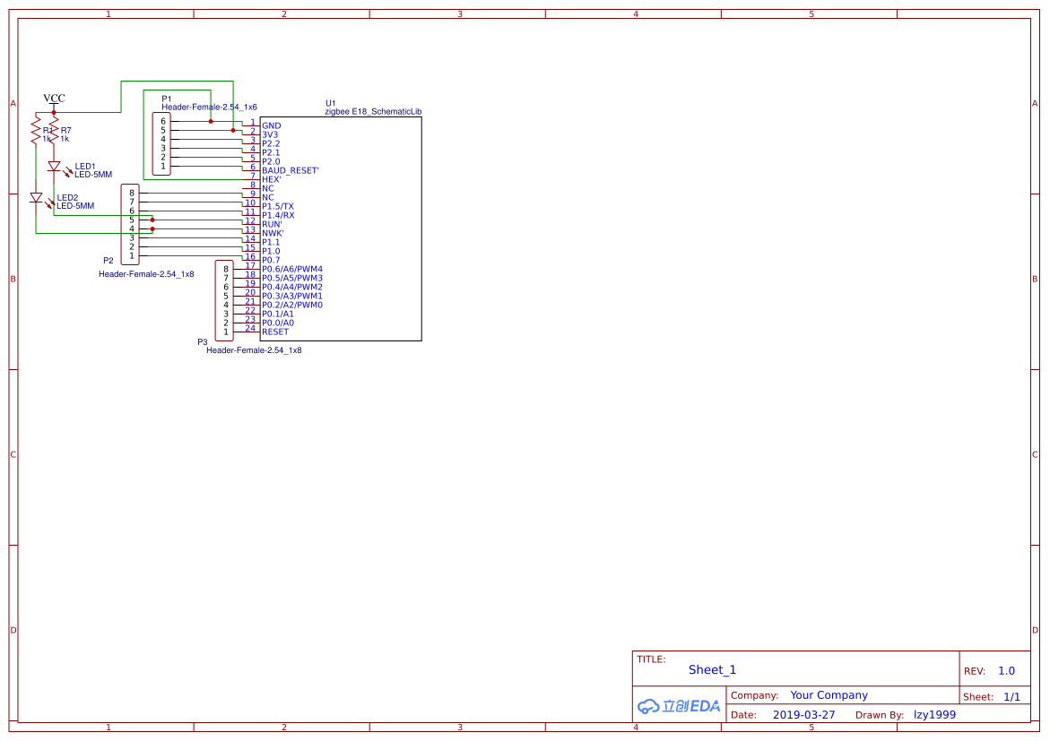Click the Sheet_1 title text

tap(712, 669)
